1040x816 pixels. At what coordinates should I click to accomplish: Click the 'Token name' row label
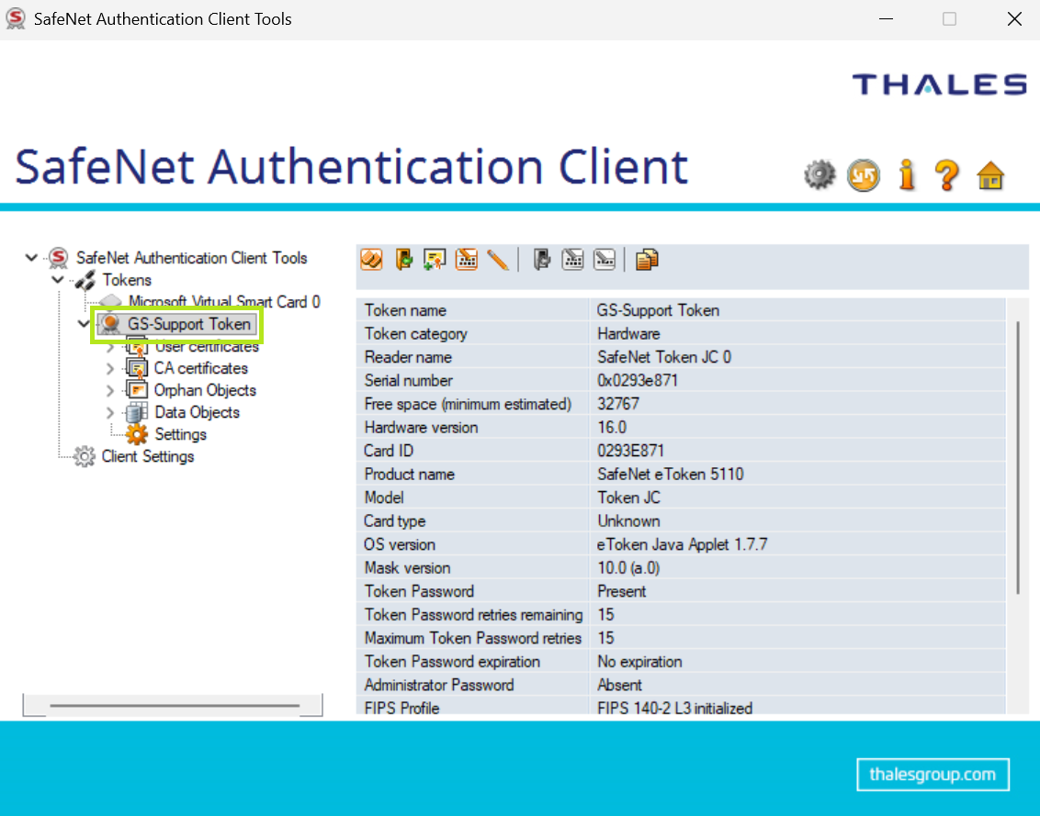404,310
